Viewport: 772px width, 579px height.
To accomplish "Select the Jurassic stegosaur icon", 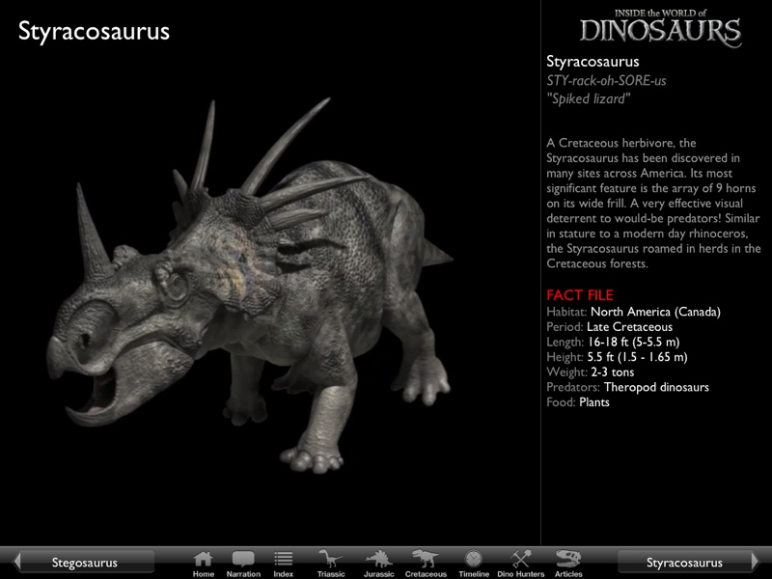I will point(378,564).
